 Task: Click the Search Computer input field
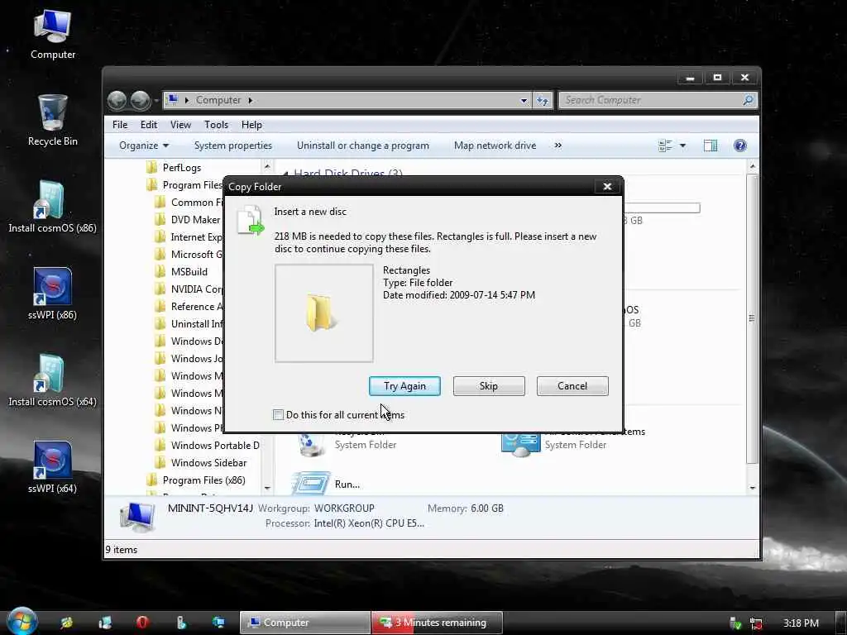tap(651, 100)
